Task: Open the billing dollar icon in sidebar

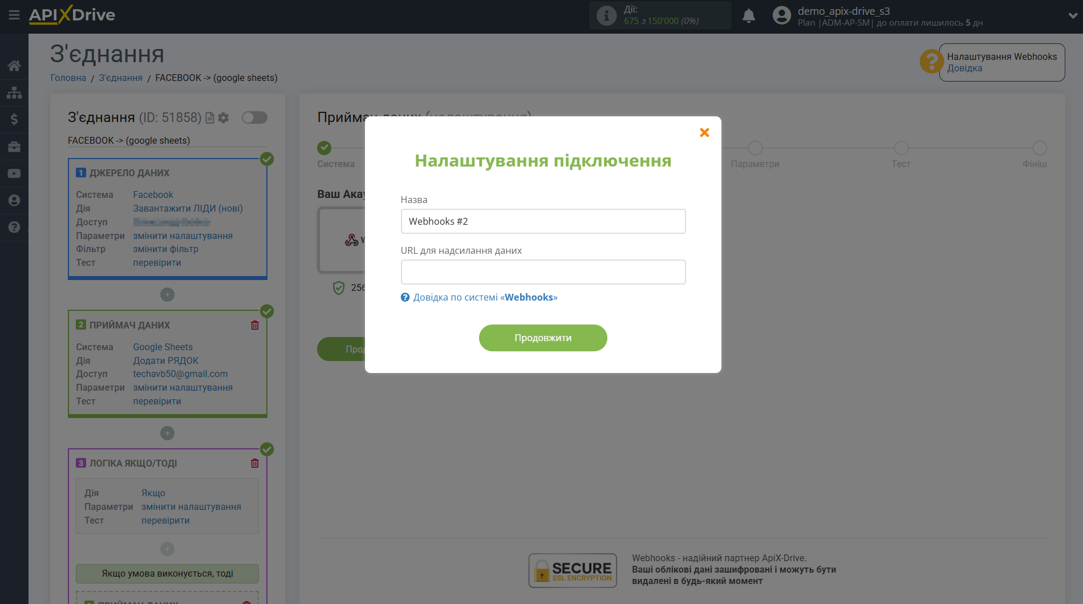Action: coord(14,119)
